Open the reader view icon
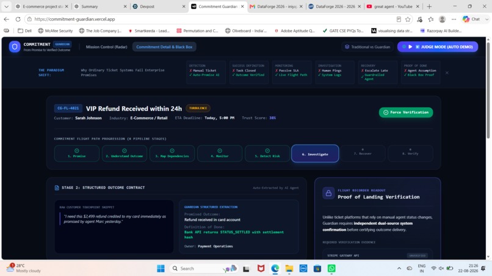This screenshot has height=276, width=492. click(399, 19)
